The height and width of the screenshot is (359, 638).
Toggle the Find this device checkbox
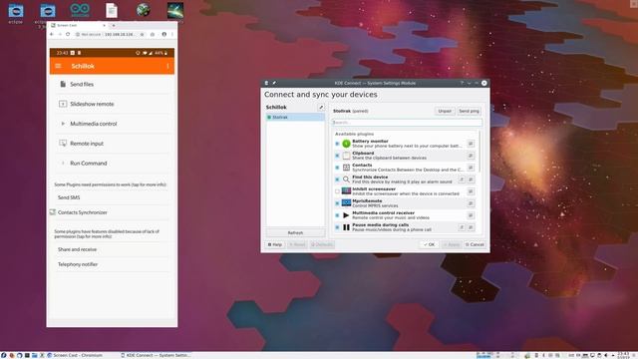click(337, 179)
